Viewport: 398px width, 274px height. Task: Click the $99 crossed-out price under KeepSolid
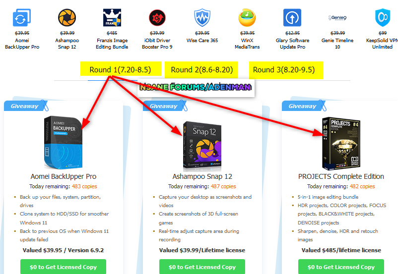(383, 33)
